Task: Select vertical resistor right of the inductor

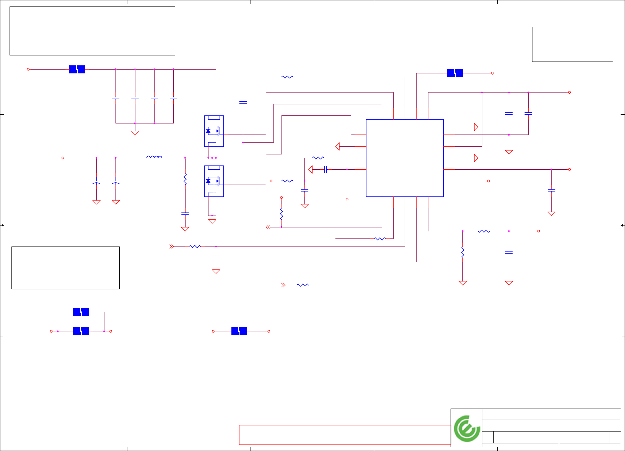Action: coord(185,179)
